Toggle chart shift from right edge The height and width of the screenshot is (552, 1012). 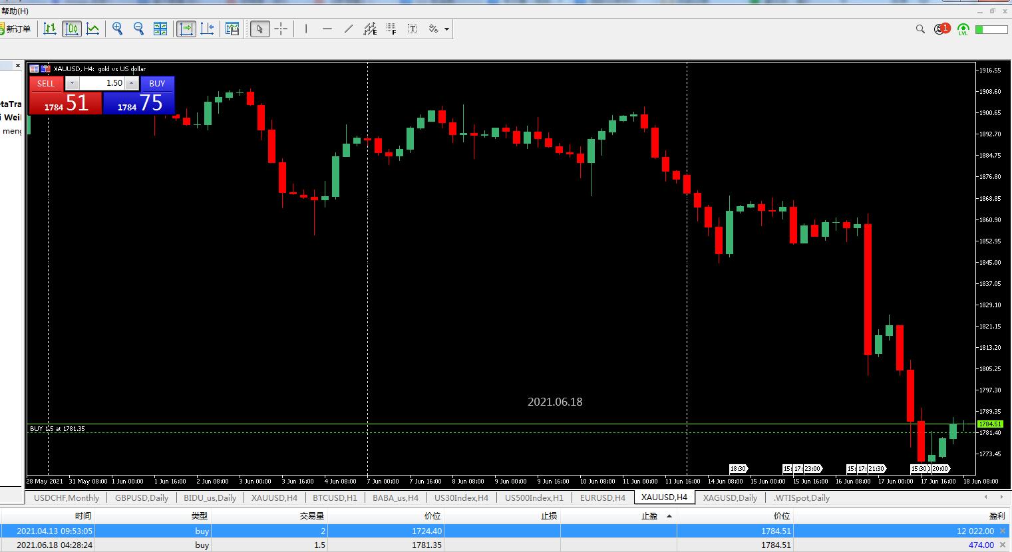coord(207,29)
